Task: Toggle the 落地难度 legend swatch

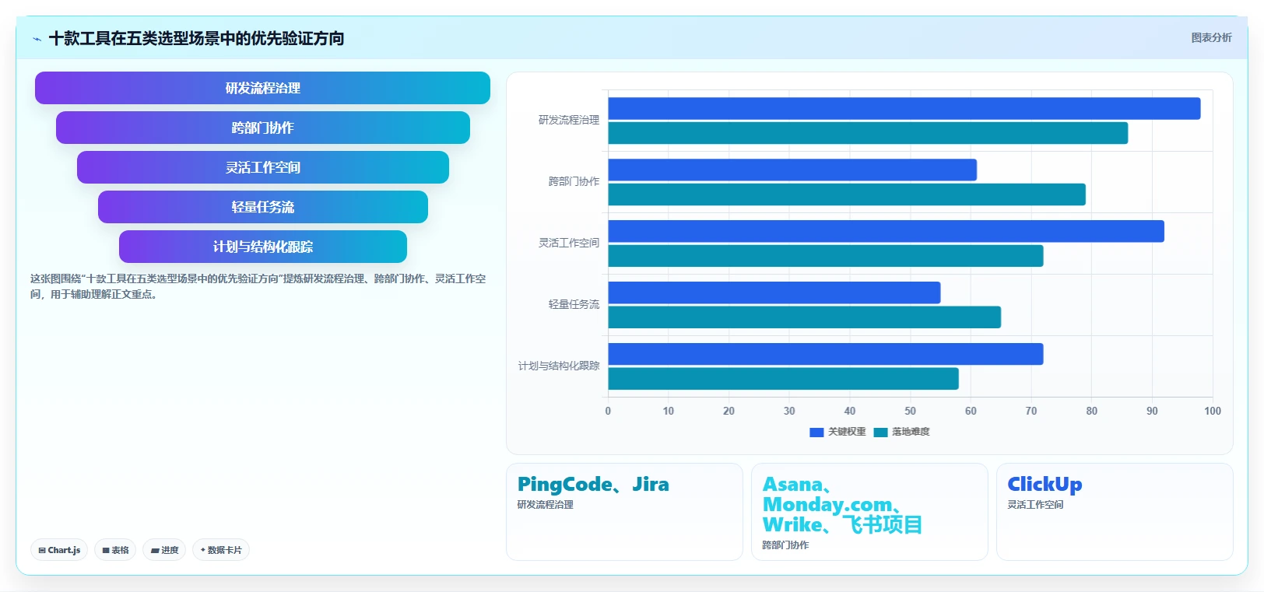Action: tap(880, 433)
